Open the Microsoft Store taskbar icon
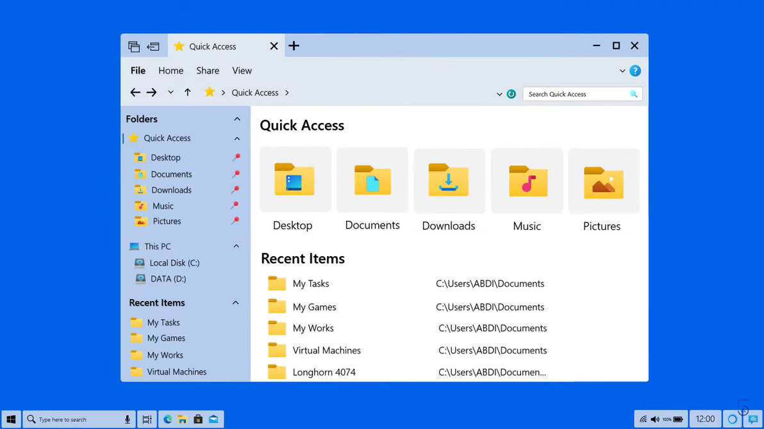 point(198,419)
